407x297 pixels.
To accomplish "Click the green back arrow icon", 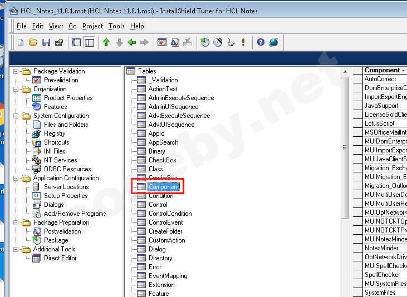I will click(132, 42).
